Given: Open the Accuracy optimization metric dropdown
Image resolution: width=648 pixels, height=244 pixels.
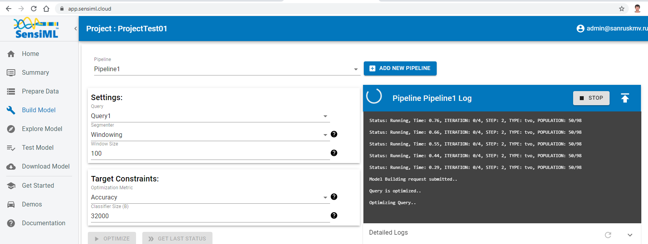Looking at the screenshot, I should point(210,197).
